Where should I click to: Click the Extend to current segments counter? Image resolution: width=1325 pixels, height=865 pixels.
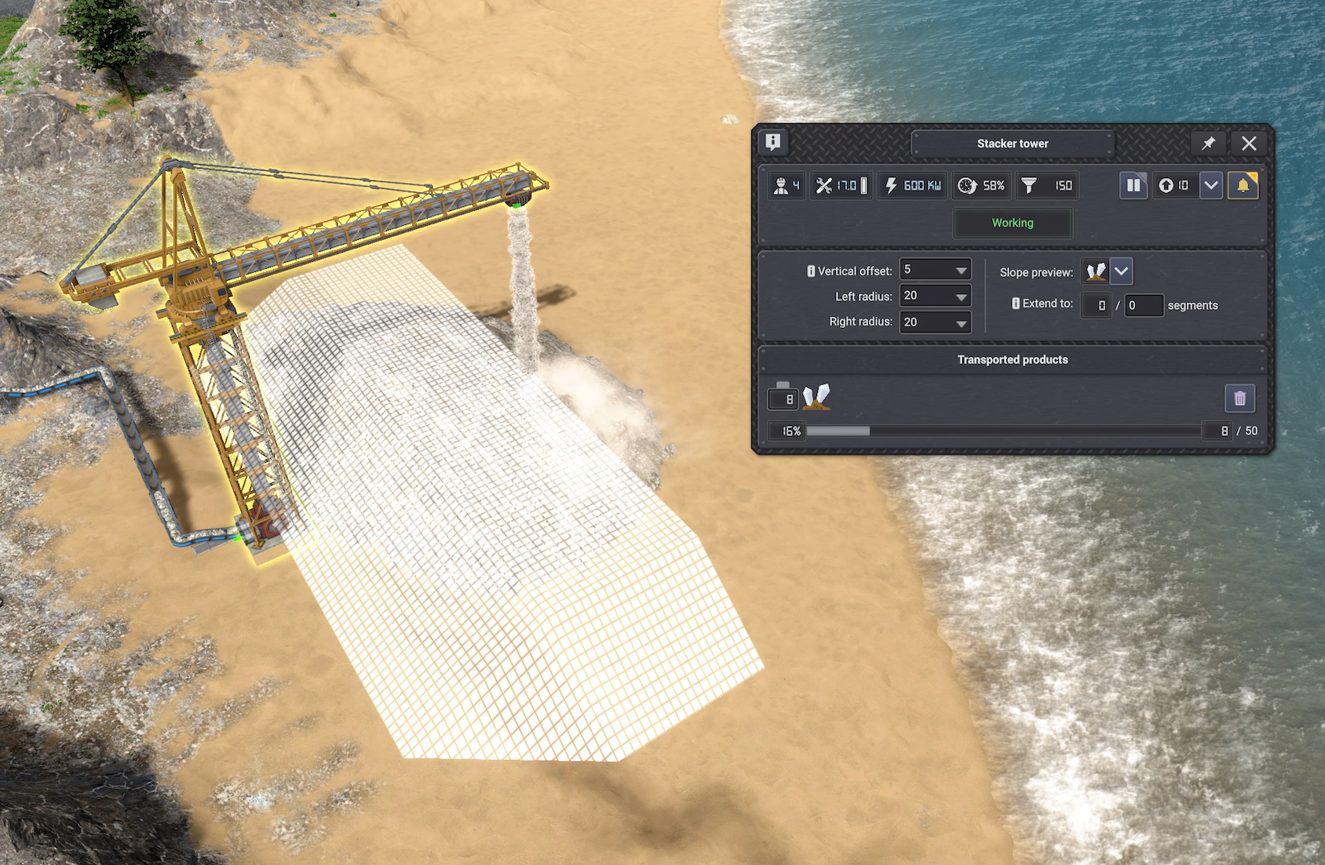pos(1097,305)
